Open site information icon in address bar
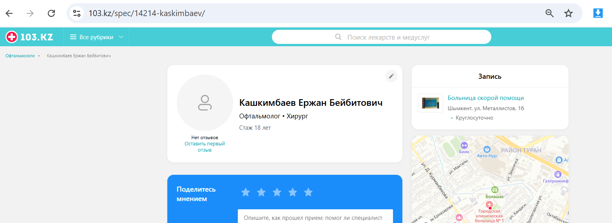Screen dimensions: 612x223 [77, 13]
